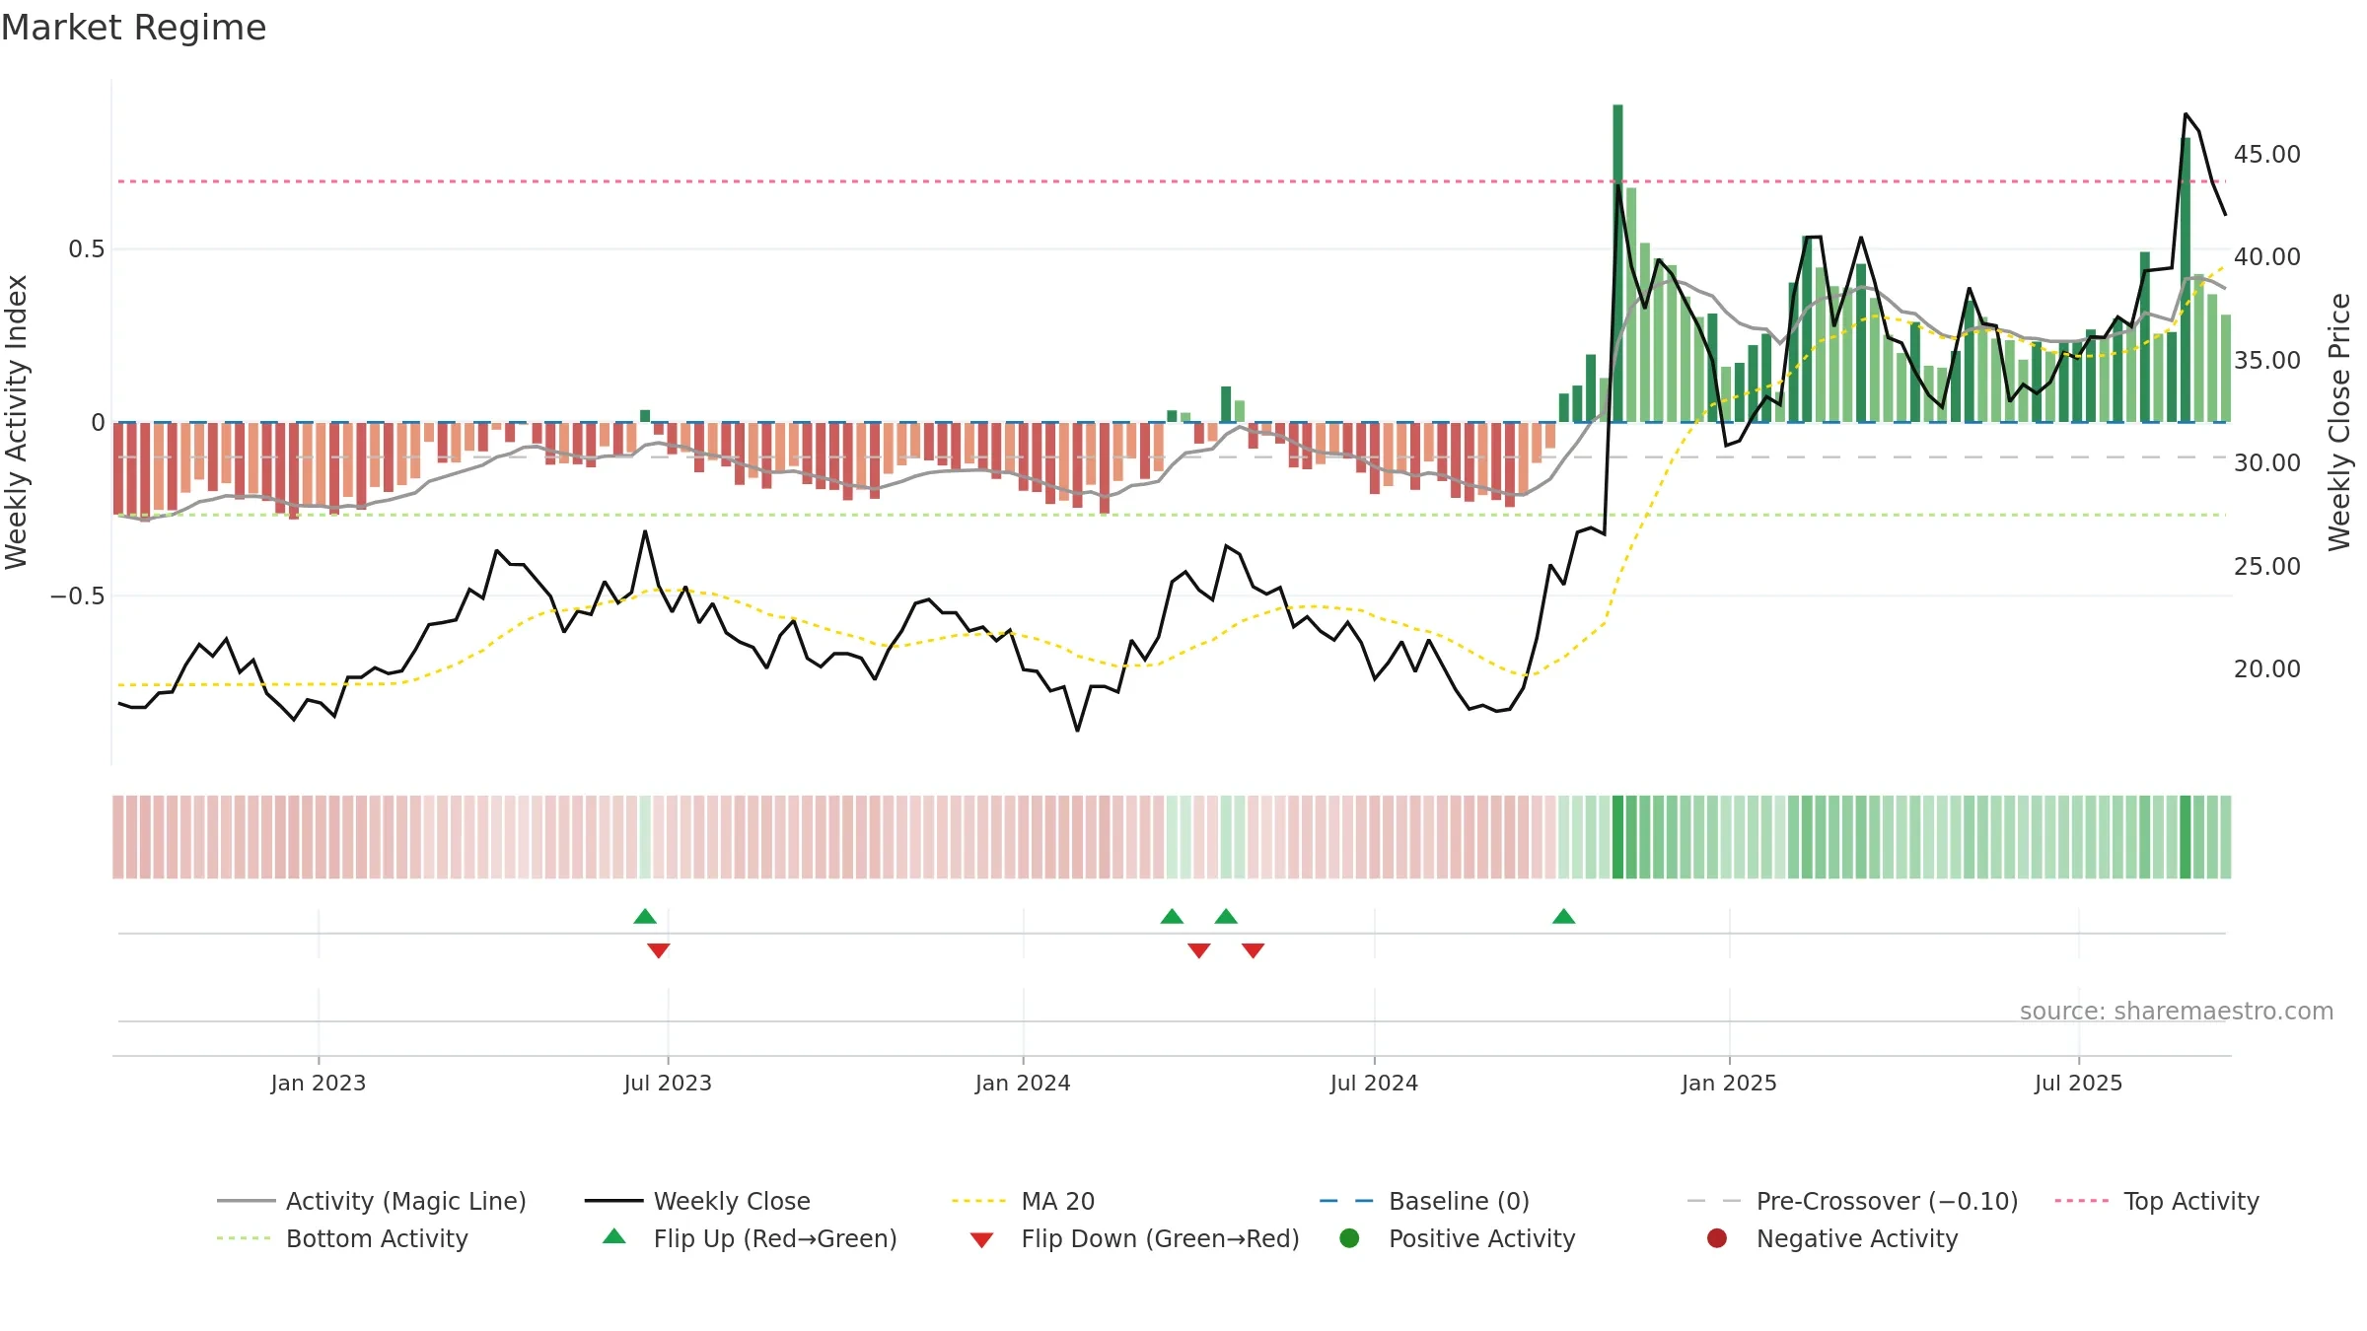Click the darkest green segment in the regime strip
The width and height of the screenshot is (2367, 1331).
tap(1617, 837)
